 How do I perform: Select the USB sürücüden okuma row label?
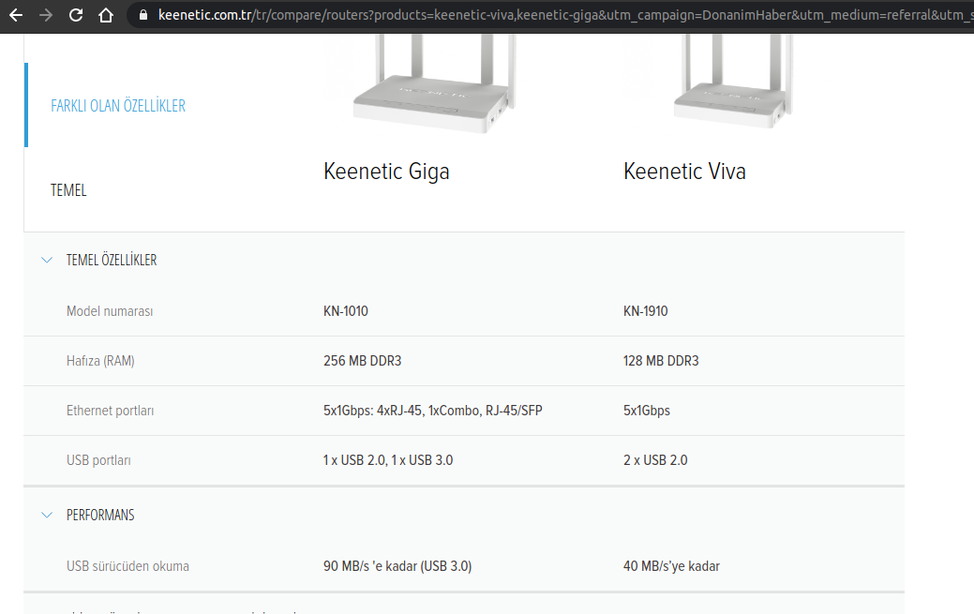[x=128, y=566]
